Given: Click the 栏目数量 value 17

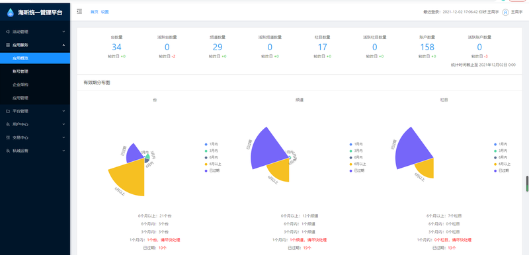Looking at the screenshot, I should tap(323, 47).
